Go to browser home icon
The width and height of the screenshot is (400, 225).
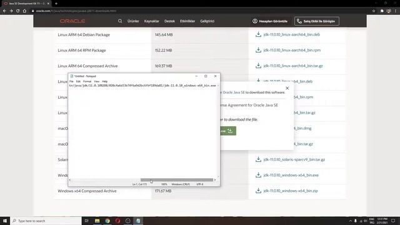pos(24,11)
